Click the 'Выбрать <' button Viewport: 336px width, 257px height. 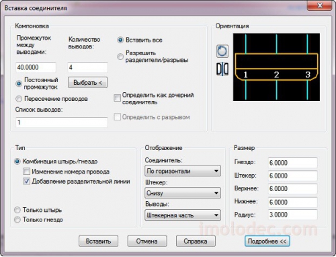(x=87, y=83)
